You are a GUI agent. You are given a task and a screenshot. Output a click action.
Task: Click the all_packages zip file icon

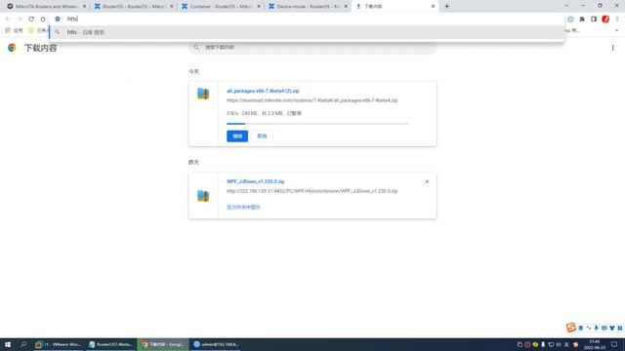(203, 94)
